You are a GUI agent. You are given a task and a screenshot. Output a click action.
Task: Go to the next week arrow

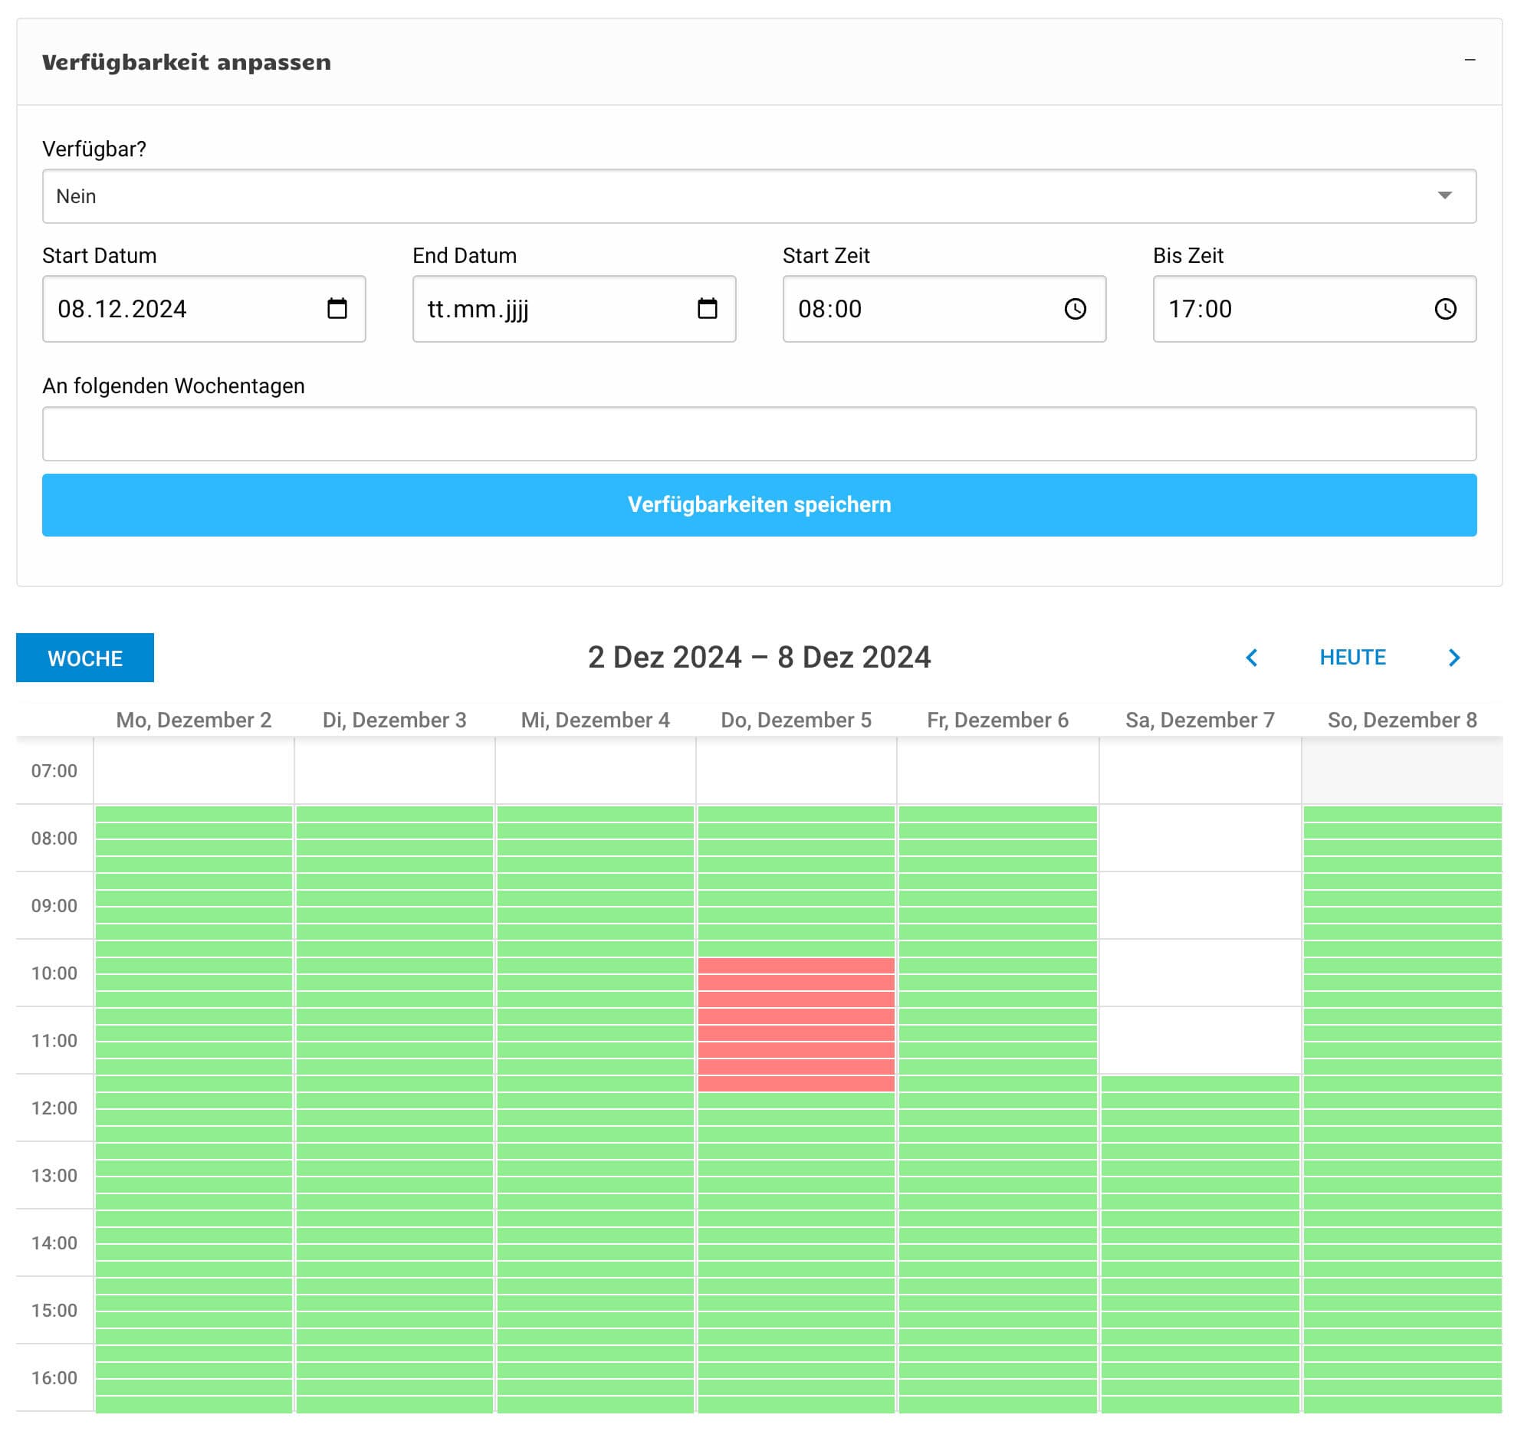tap(1453, 658)
